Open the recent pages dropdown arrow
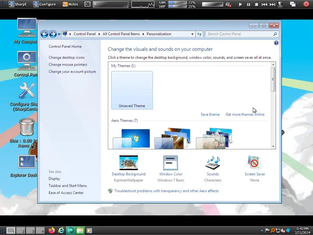Screen dimensions: 313x235 point(59,34)
